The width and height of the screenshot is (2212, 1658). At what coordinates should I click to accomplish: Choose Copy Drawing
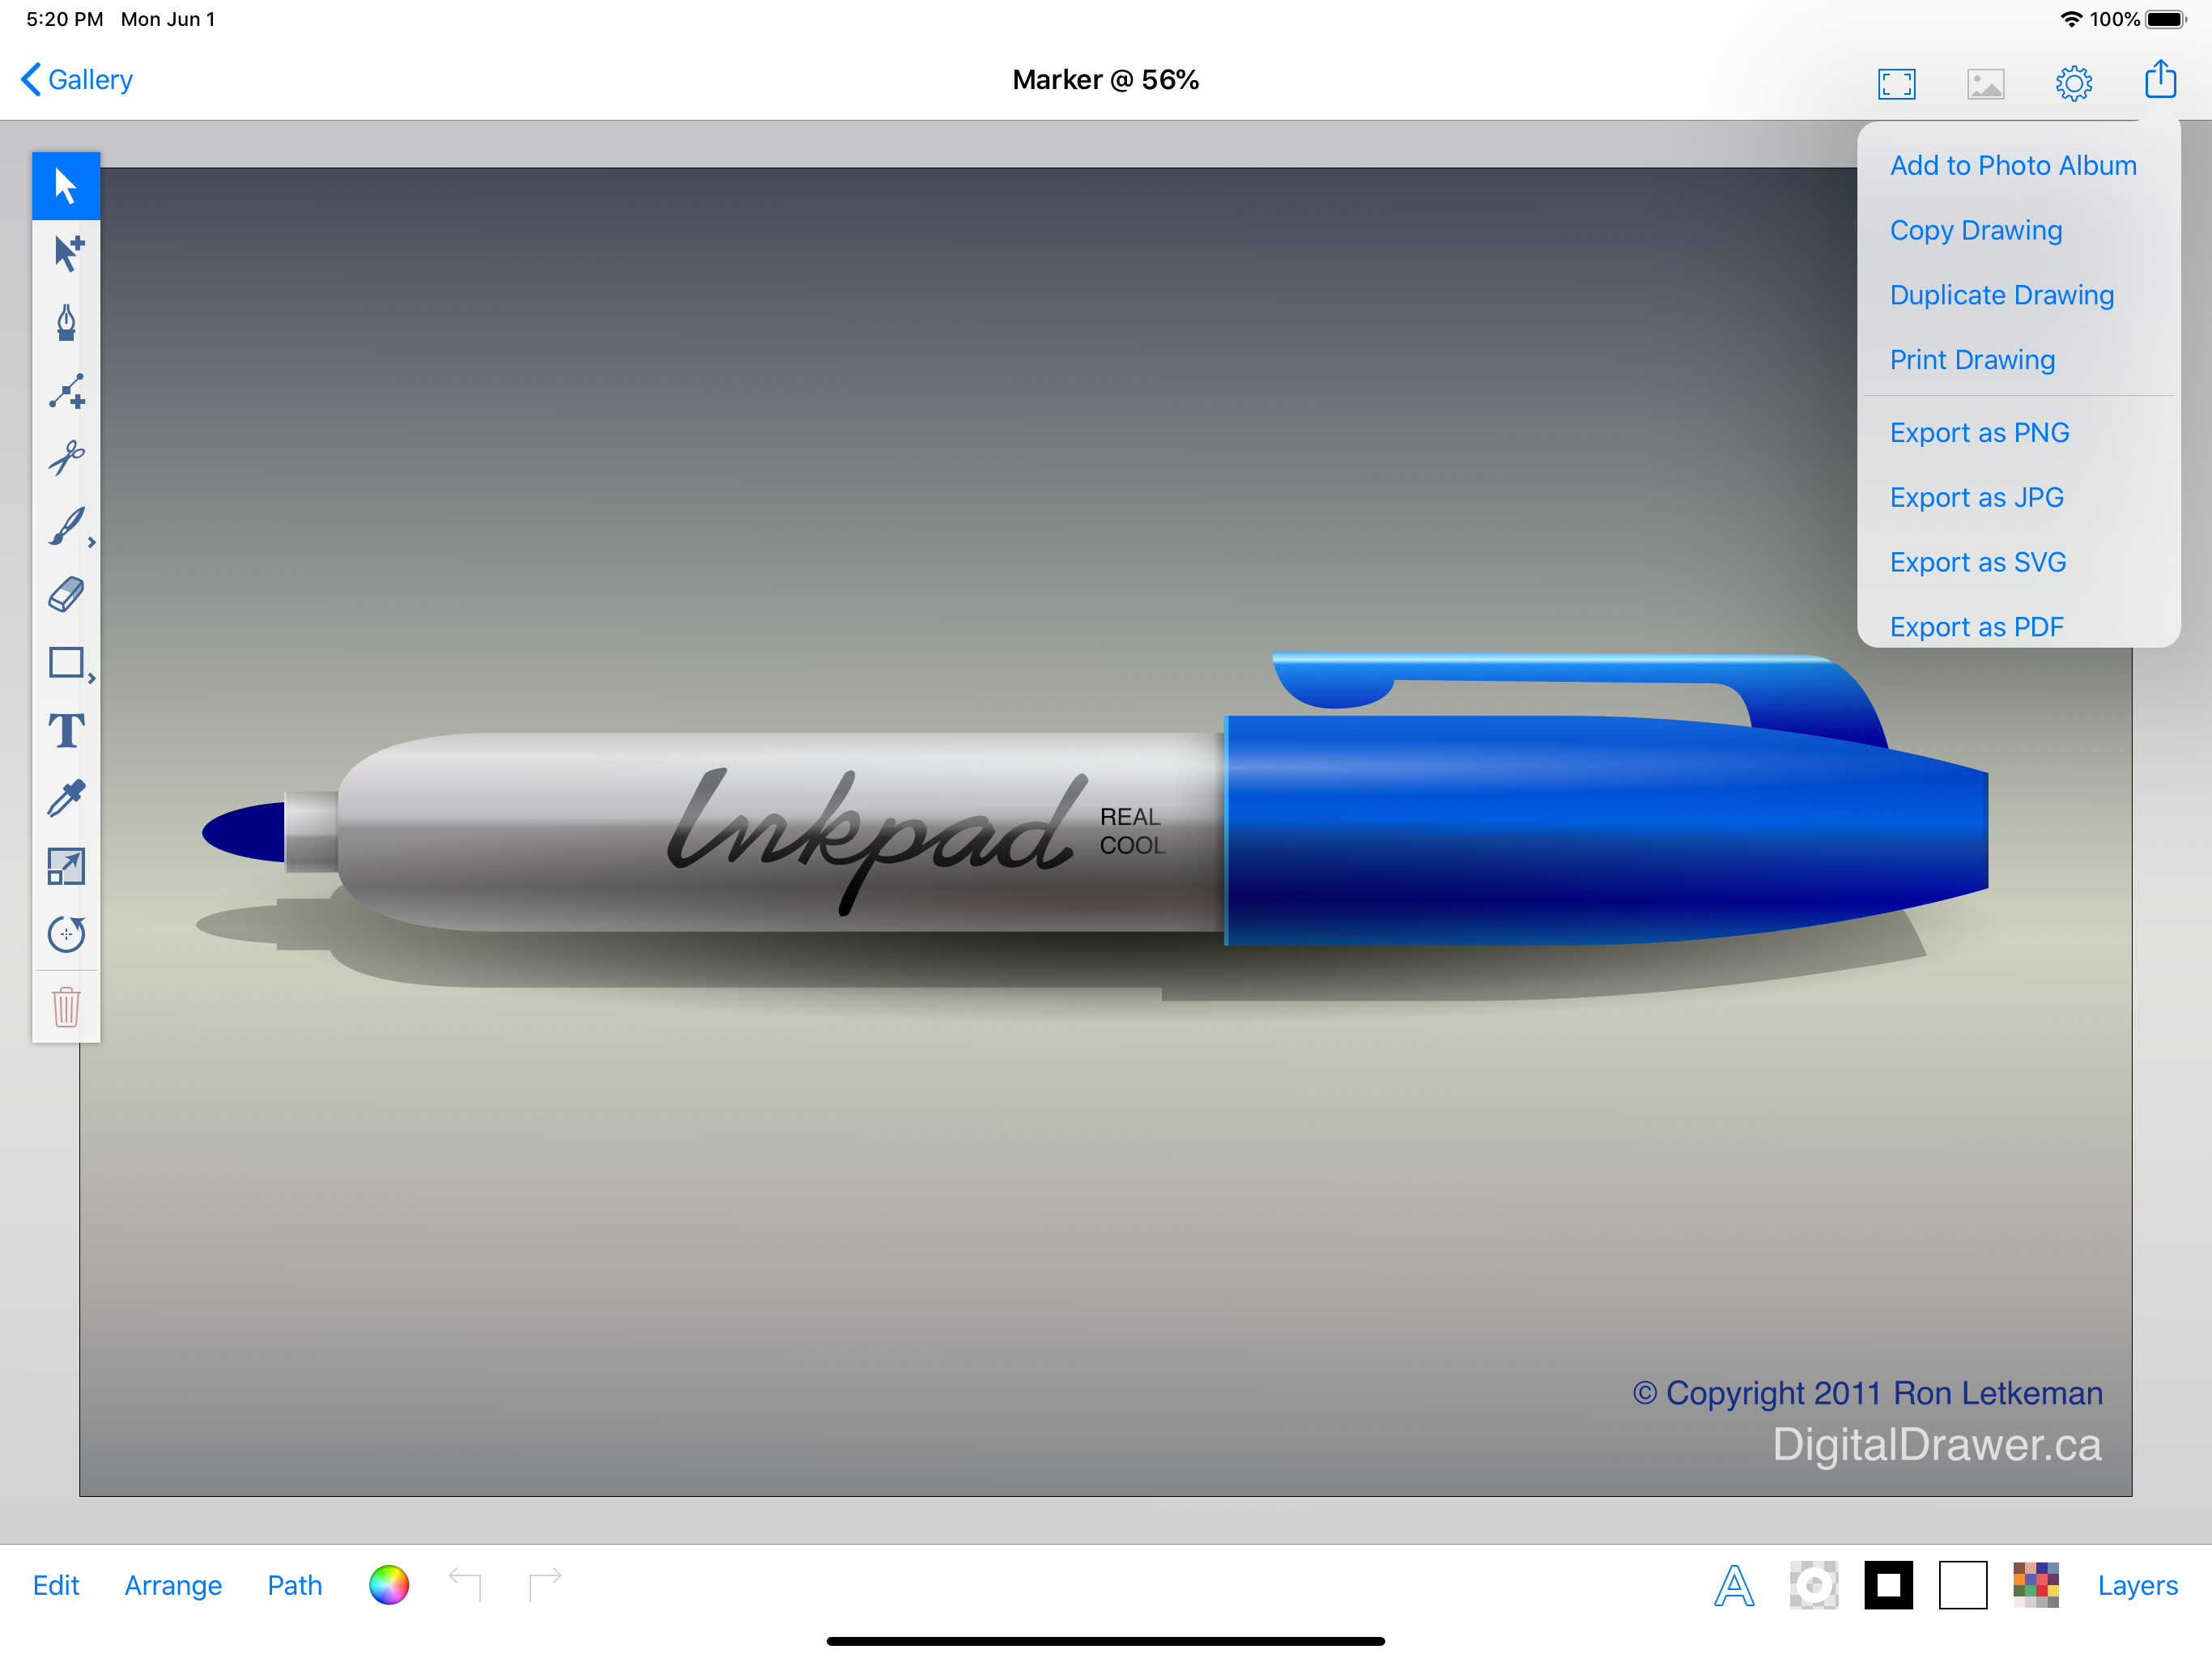pos(1976,231)
